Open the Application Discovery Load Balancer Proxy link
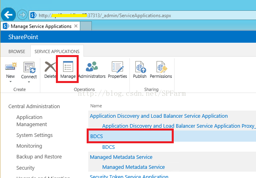This screenshot has height=178, width=256. [x=179, y=126]
